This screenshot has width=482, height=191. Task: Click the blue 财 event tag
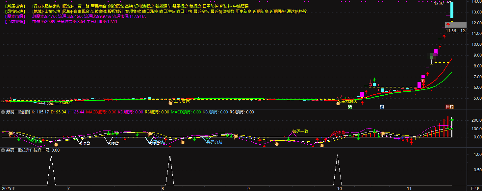tap(382, 107)
